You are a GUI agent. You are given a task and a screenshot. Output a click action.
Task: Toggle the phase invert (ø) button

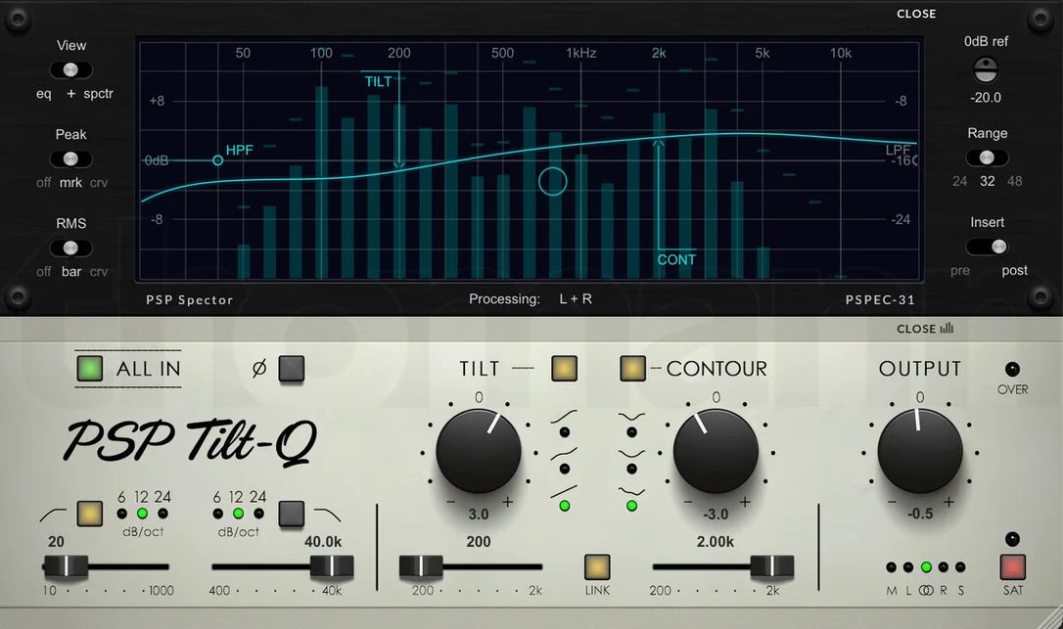tap(292, 369)
